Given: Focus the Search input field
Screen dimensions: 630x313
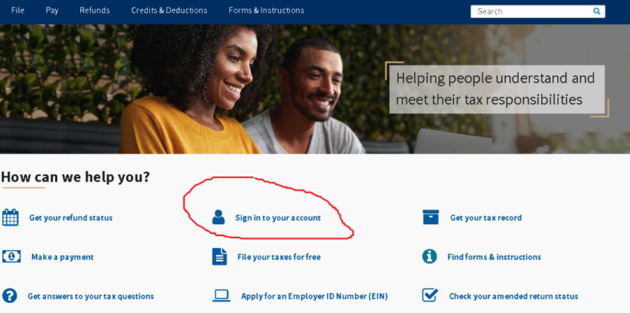Looking at the screenshot, I should pyautogui.click(x=531, y=11).
